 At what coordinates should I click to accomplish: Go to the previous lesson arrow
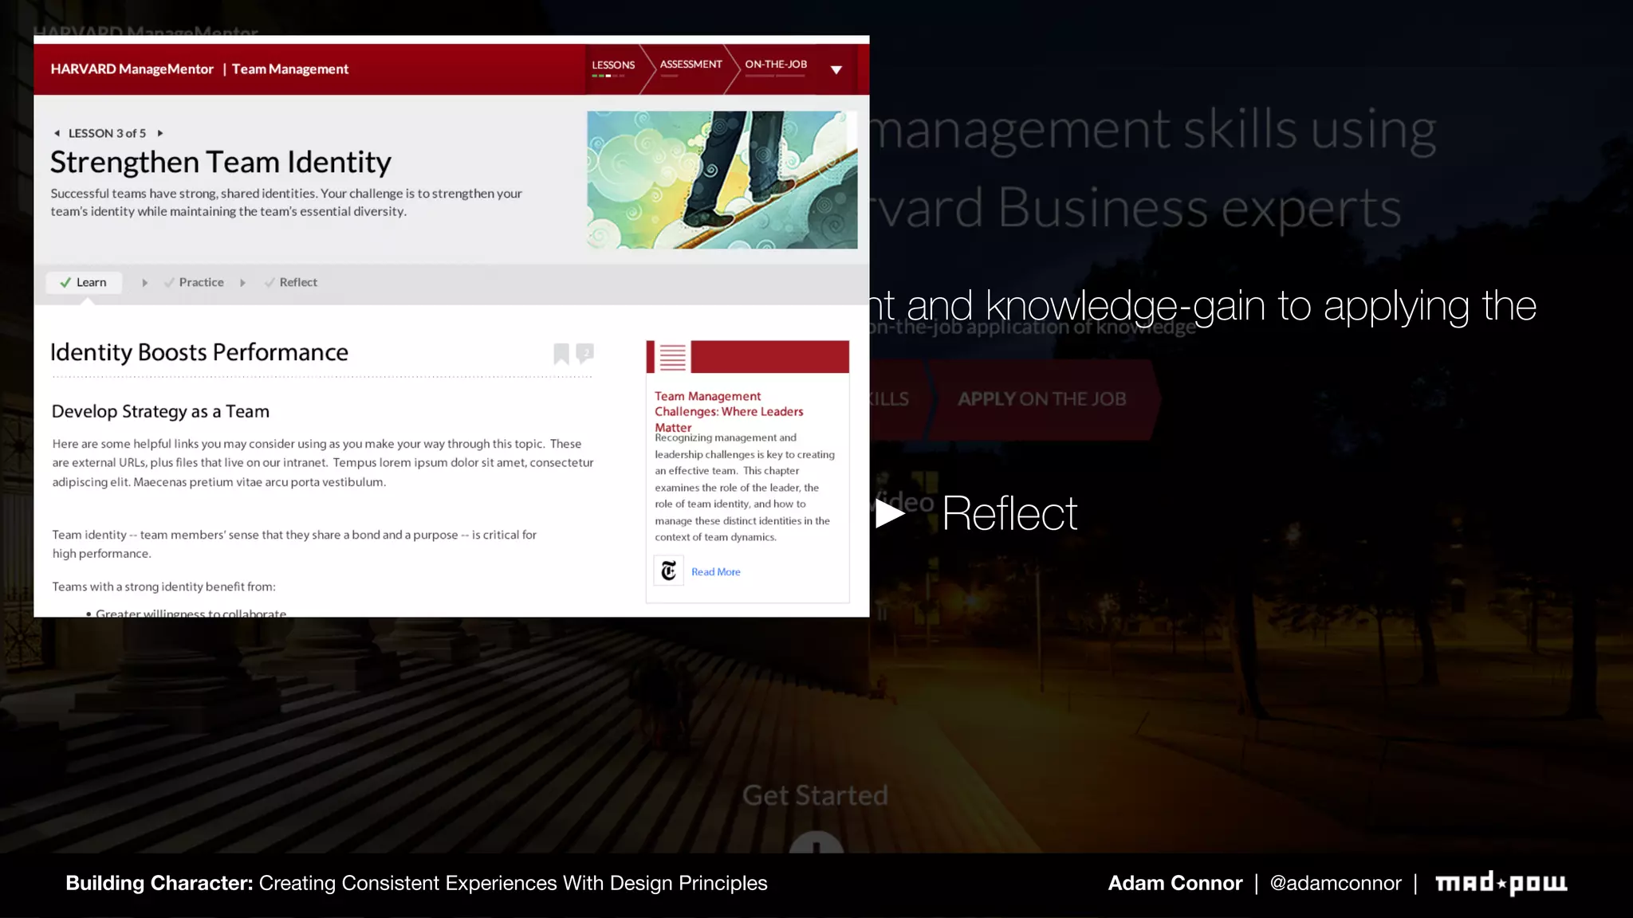(x=57, y=133)
